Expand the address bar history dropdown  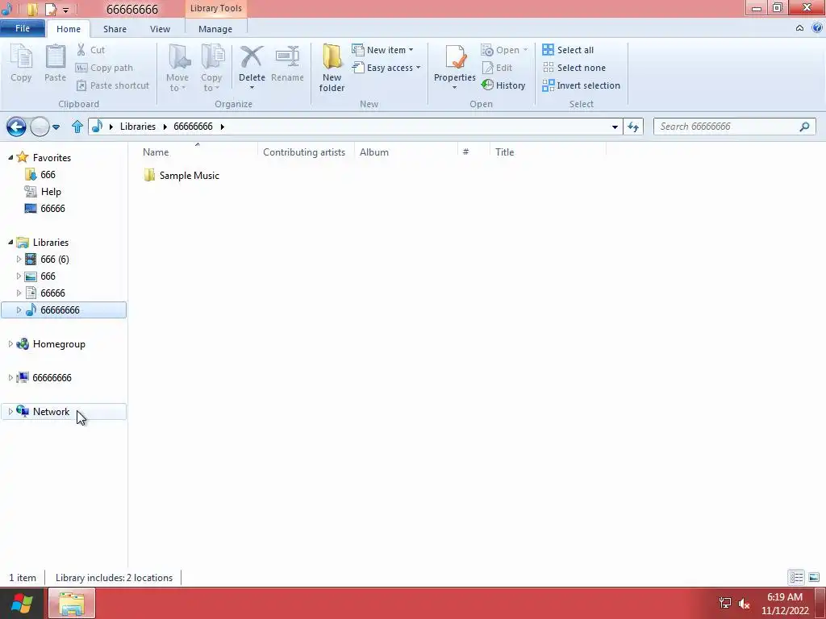(615, 127)
